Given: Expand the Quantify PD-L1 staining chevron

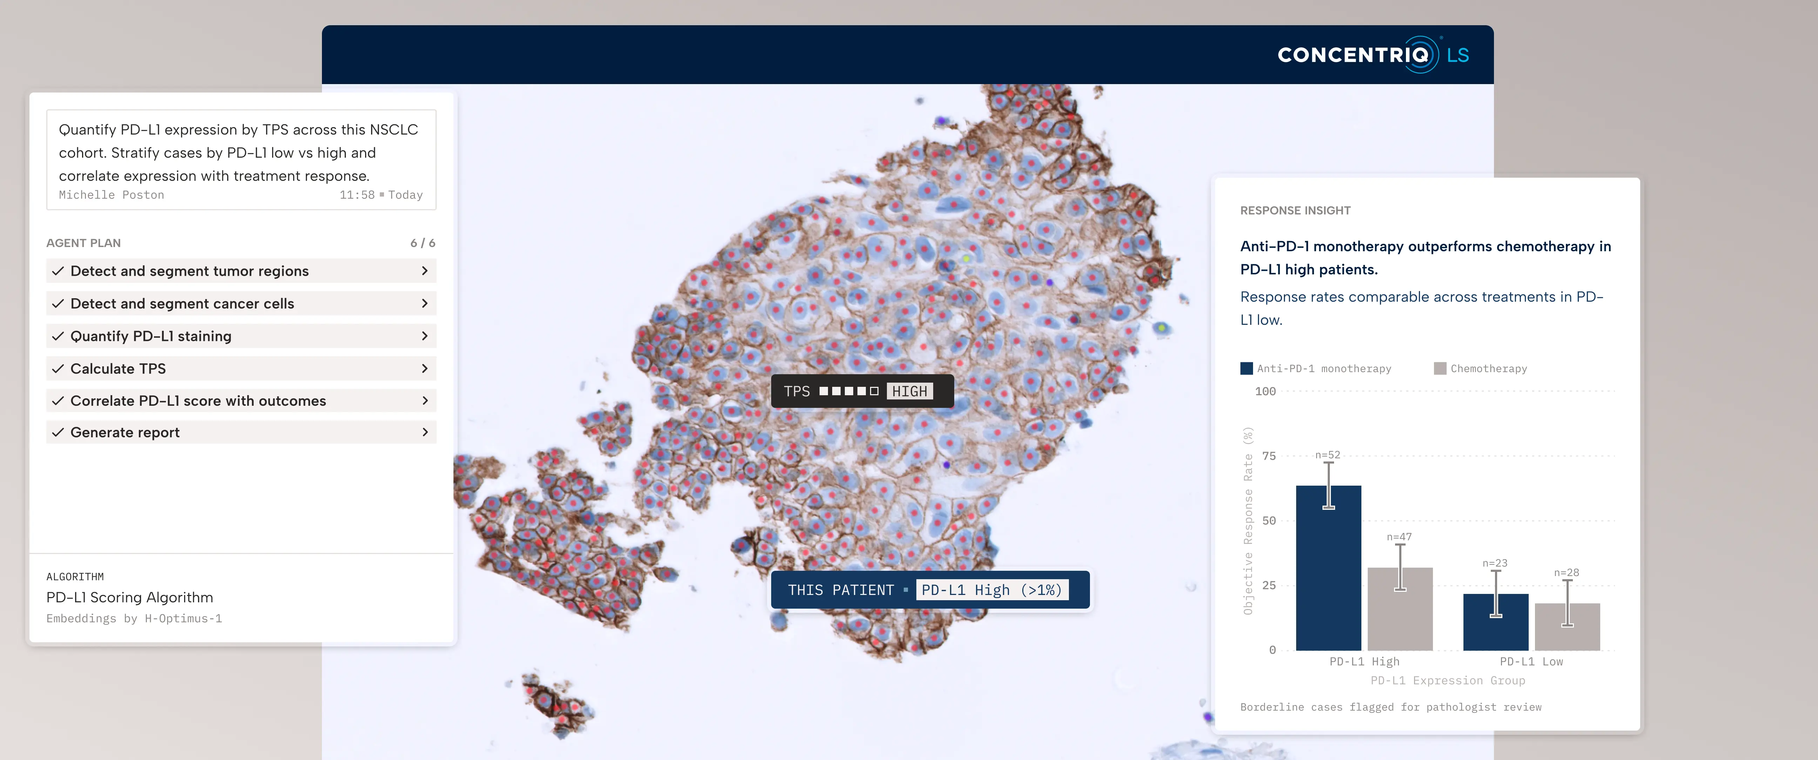Looking at the screenshot, I should point(424,336).
